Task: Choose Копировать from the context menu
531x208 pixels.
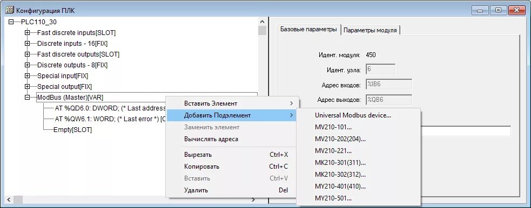Action: [x=232, y=167]
